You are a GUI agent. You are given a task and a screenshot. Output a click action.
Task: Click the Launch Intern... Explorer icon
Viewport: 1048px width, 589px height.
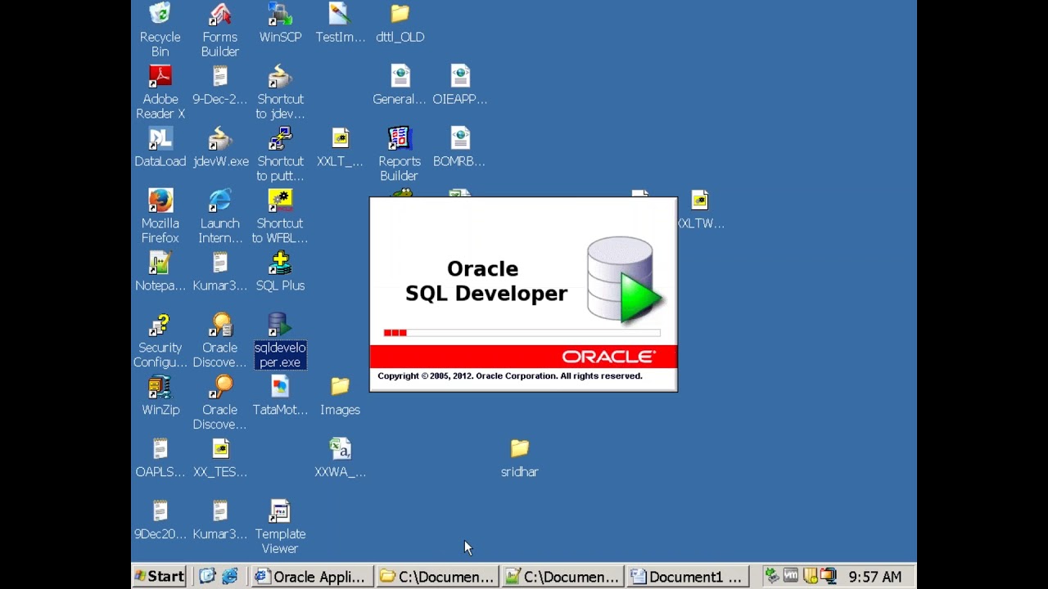click(x=219, y=216)
